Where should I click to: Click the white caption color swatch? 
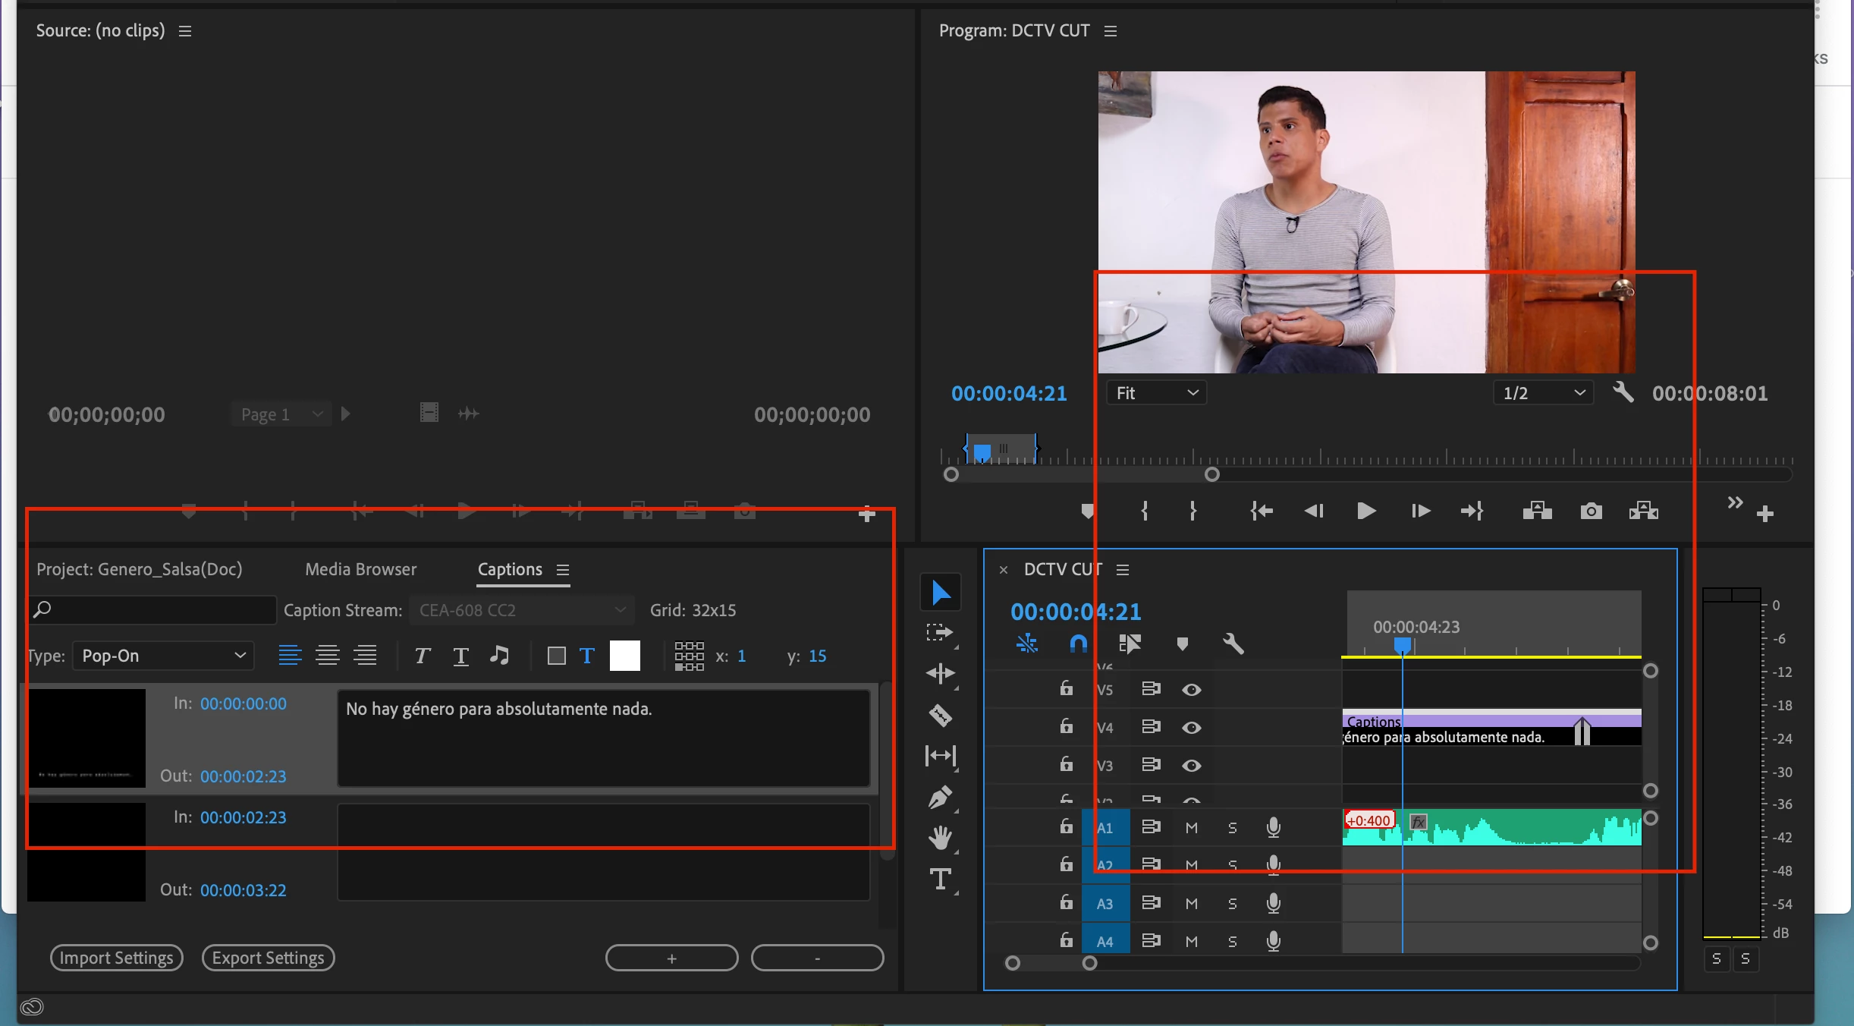click(x=624, y=656)
